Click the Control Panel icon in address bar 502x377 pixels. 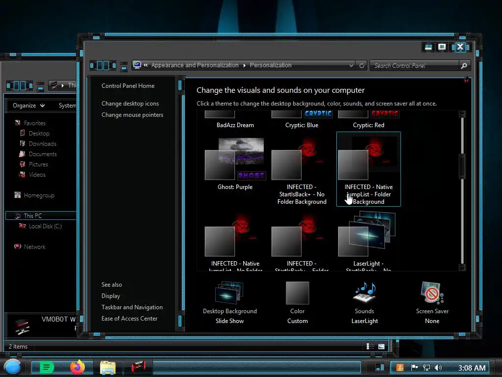click(137, 65)
